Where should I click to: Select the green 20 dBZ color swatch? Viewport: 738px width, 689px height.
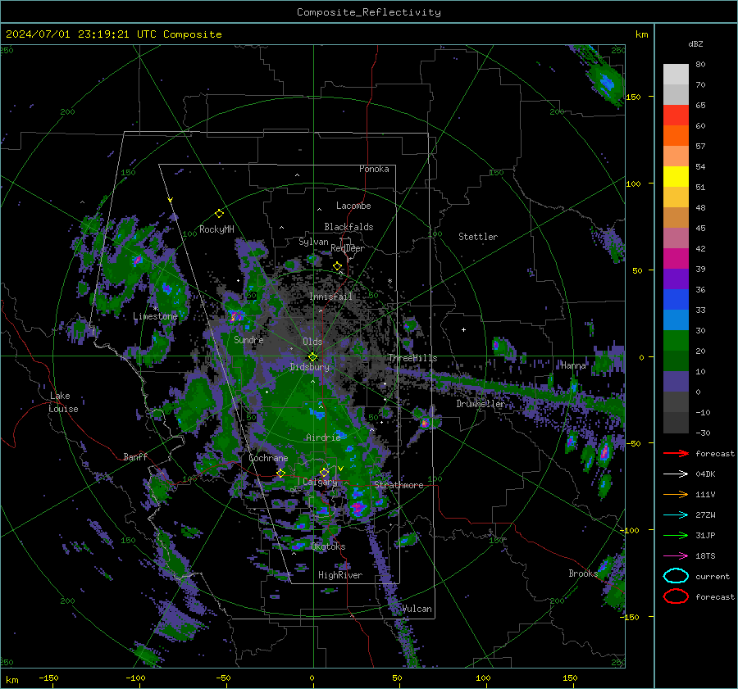tap(676, 341)
